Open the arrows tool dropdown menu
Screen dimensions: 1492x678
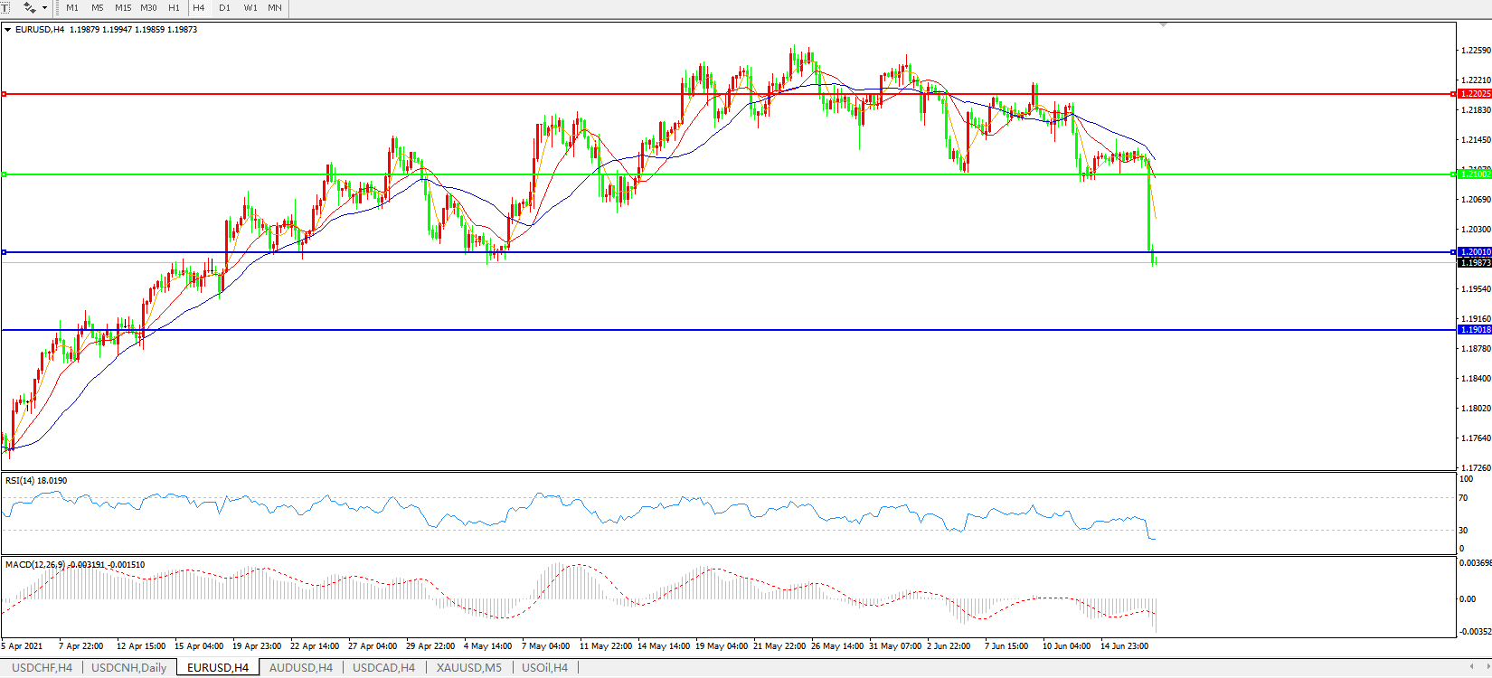44,7
